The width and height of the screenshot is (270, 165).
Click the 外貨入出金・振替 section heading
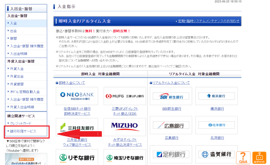pos(21,61)
